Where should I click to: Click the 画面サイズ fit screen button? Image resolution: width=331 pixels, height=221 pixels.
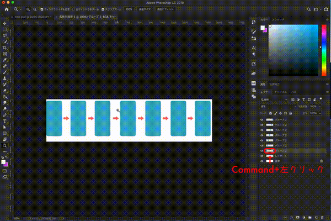(145, 9)
